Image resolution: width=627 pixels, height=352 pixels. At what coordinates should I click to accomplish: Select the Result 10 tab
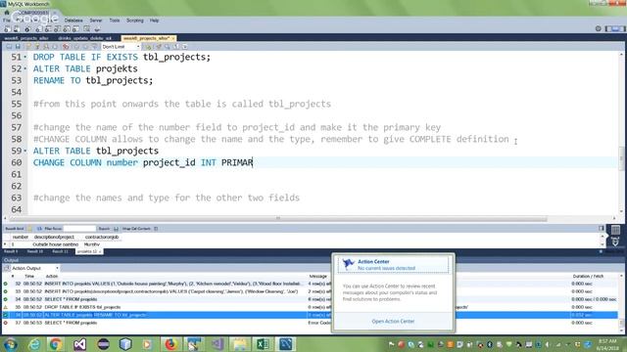pyautogui.click(x=35, y=251)
